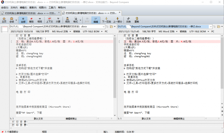
Task: Click the thumbnail overview box at left
Action: pyautogui.click(x=4, y=29)
